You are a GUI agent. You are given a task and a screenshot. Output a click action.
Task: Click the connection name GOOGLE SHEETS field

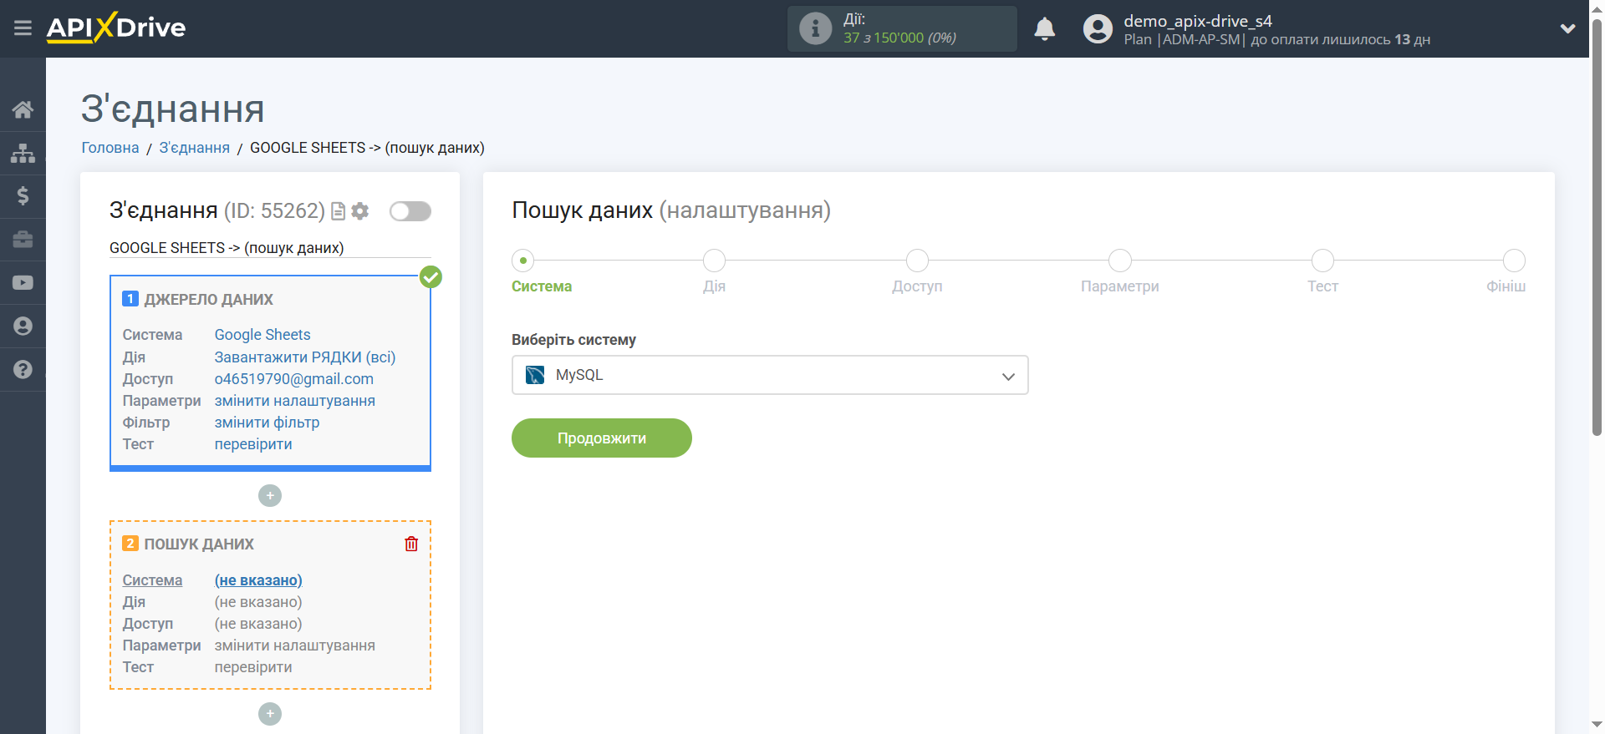270,248
